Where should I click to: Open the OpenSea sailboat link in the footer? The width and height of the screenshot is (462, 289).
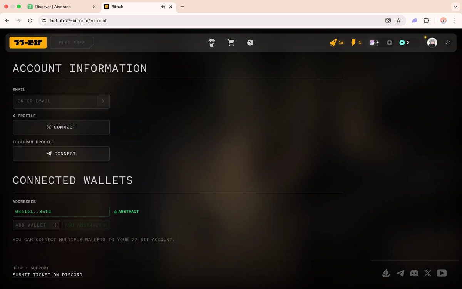tap(386, 273)
